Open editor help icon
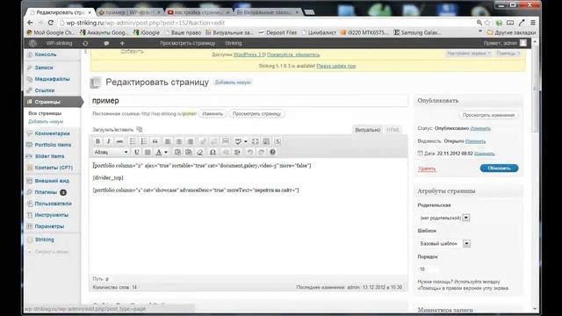 pos(272,152)
